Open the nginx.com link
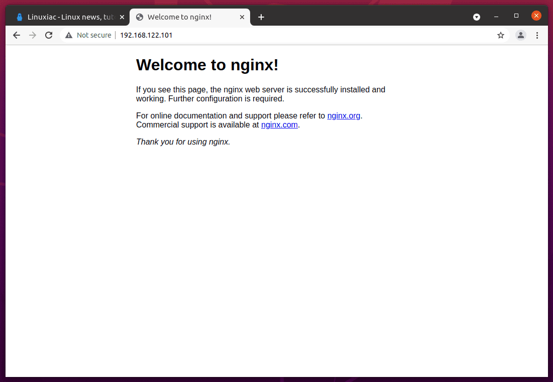 click(279, 124)
